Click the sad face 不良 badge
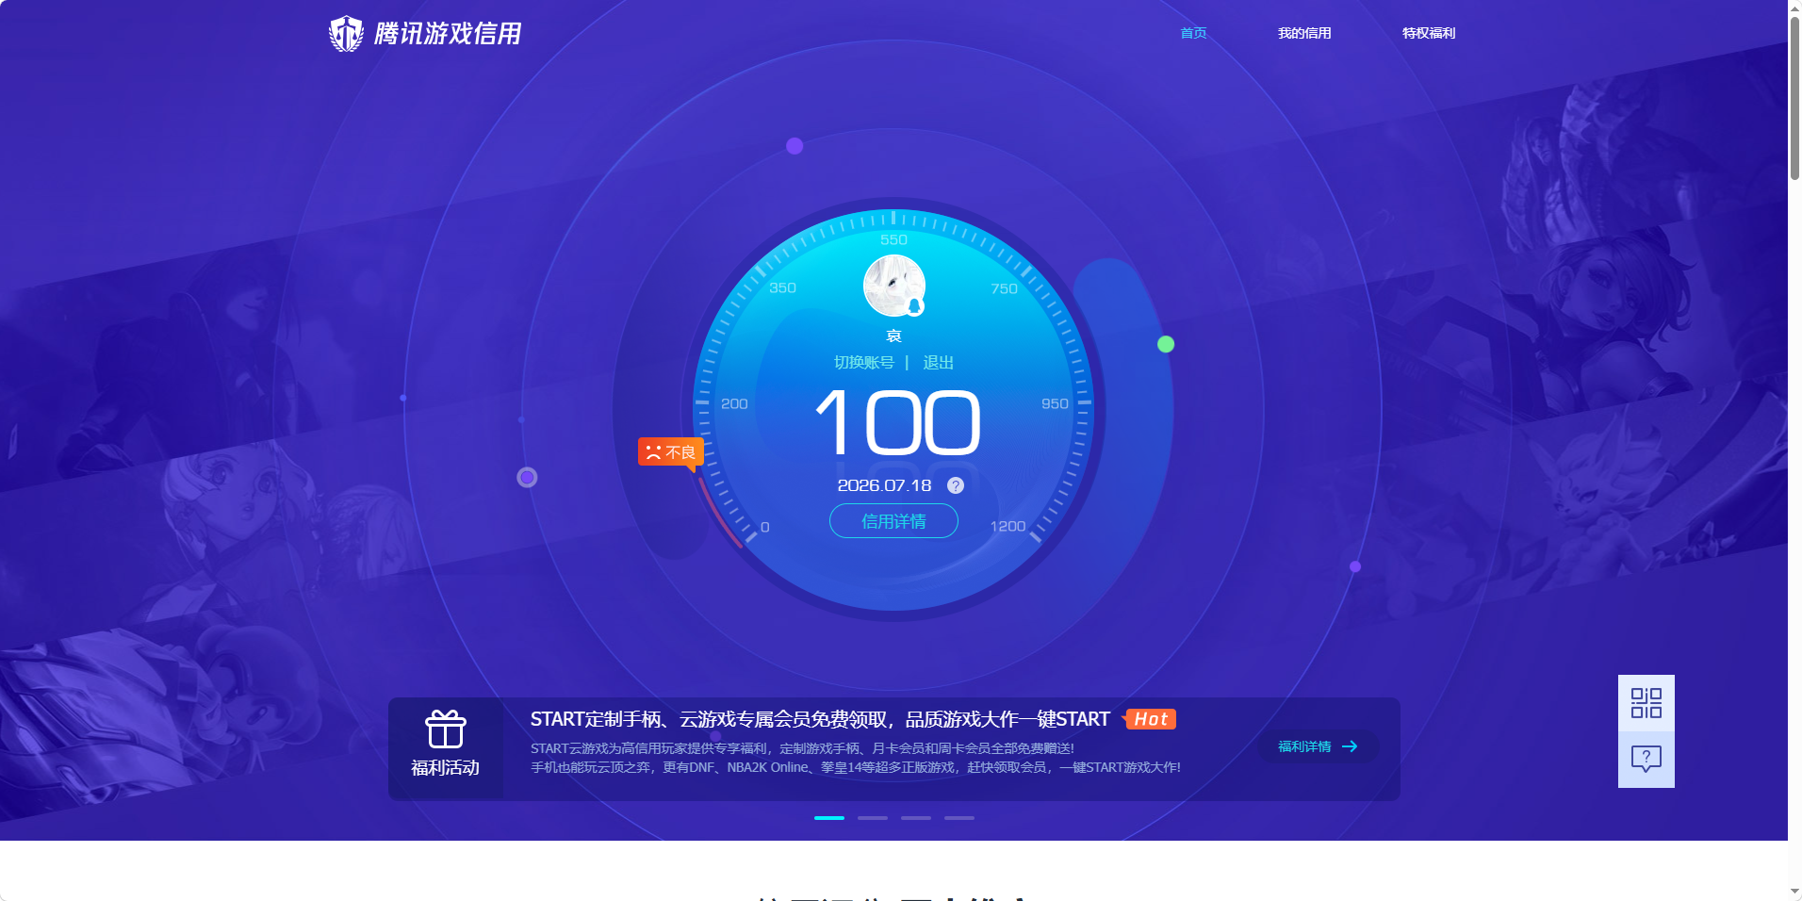This screenshot has width=1802, height=901. [670, 452]
